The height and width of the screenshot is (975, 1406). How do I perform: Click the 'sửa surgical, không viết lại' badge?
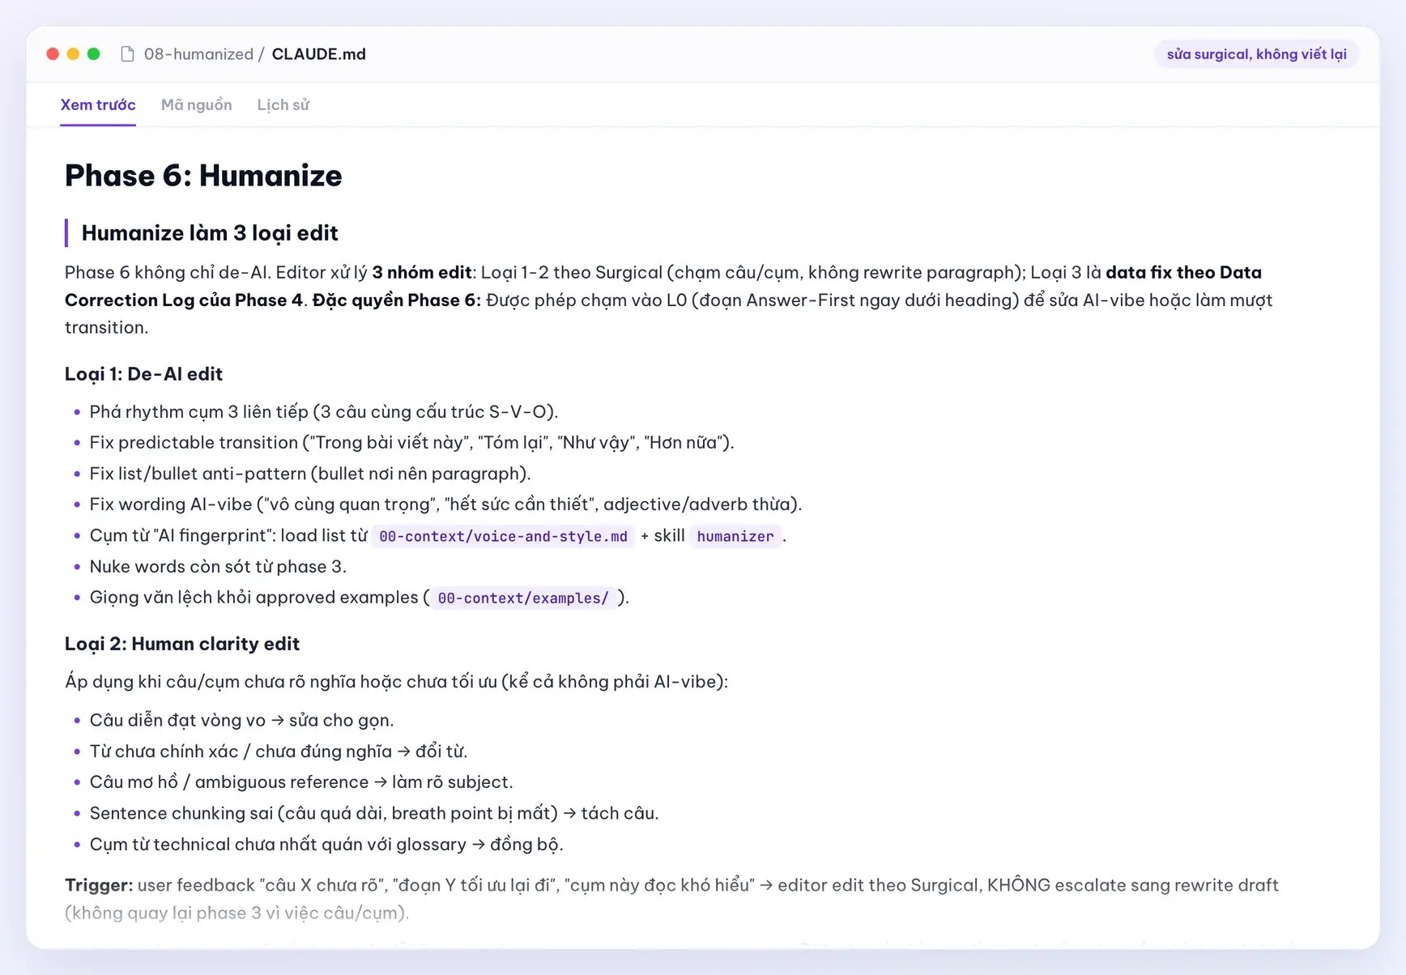pyautogui.click(x=1256, y=54)
